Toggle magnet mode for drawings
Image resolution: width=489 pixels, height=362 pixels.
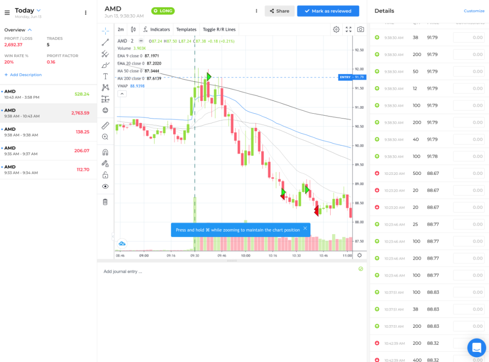tap(105, 152)
